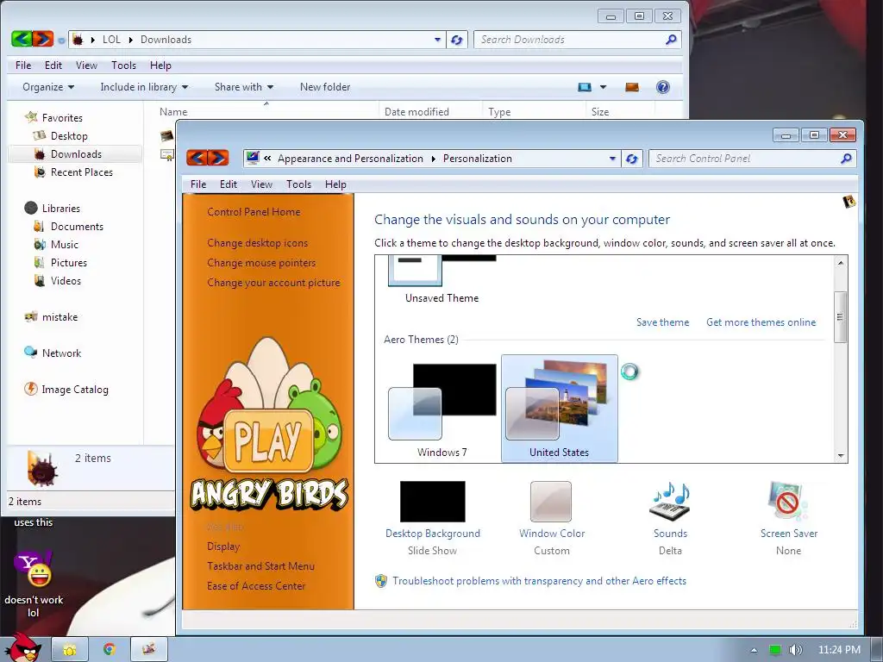Image resolution: width=883 pixels, height=662 pixels.
Task: Sort by Date modified column header
Action: (x=416, y=111)
